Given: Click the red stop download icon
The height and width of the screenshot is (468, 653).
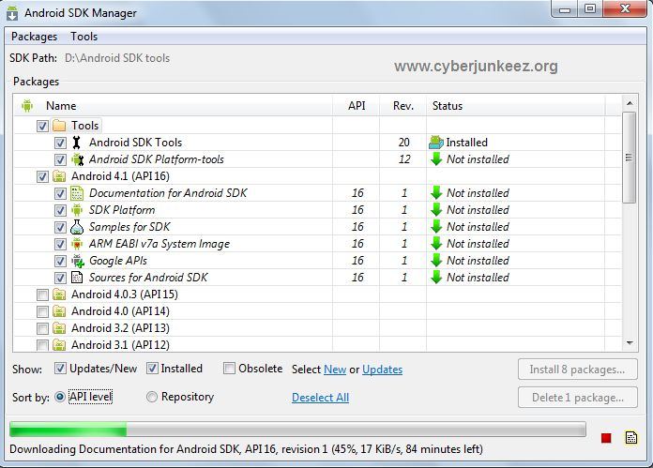Looking at the screenshot, I should pos(606,438).
